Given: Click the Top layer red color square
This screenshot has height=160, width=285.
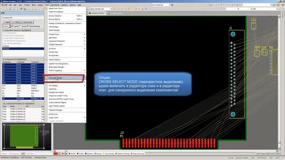Looking at the screenshot, I should tap(63, 154).
